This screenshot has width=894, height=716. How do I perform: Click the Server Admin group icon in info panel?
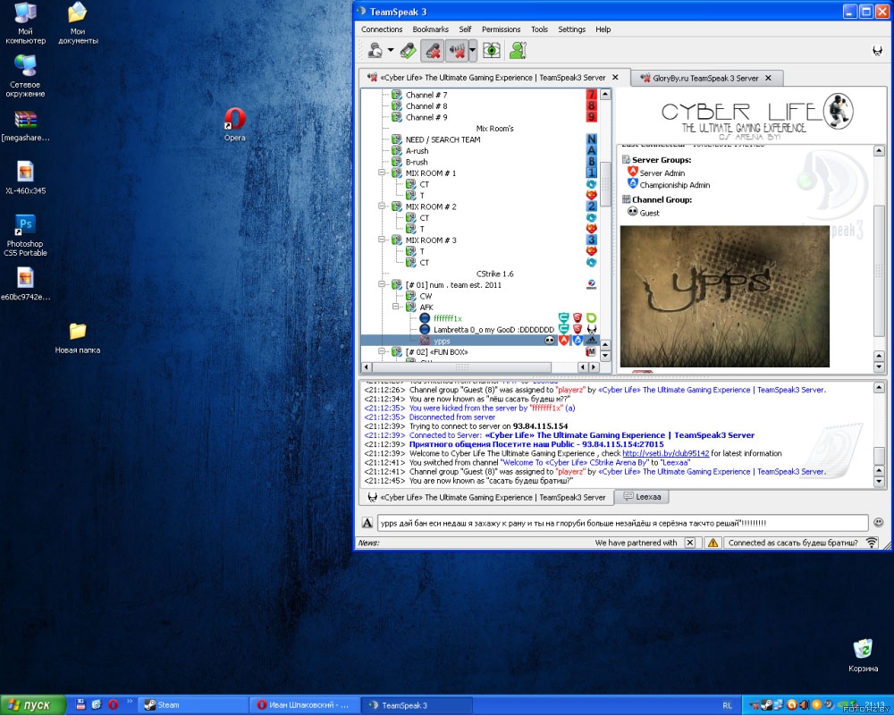coord(632,172)
